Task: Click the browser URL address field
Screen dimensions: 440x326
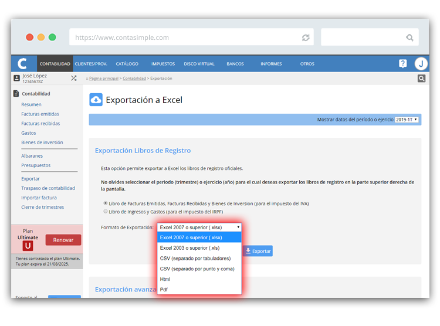Action: coord(182,38)
